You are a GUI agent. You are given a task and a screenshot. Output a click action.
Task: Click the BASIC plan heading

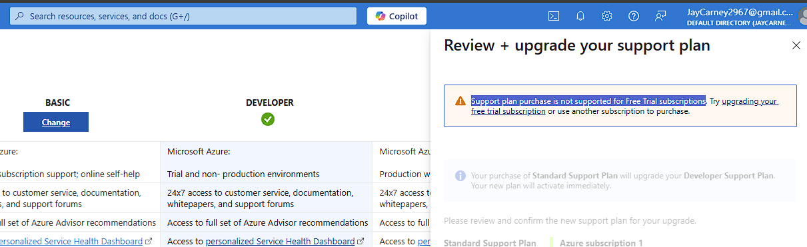57,103
